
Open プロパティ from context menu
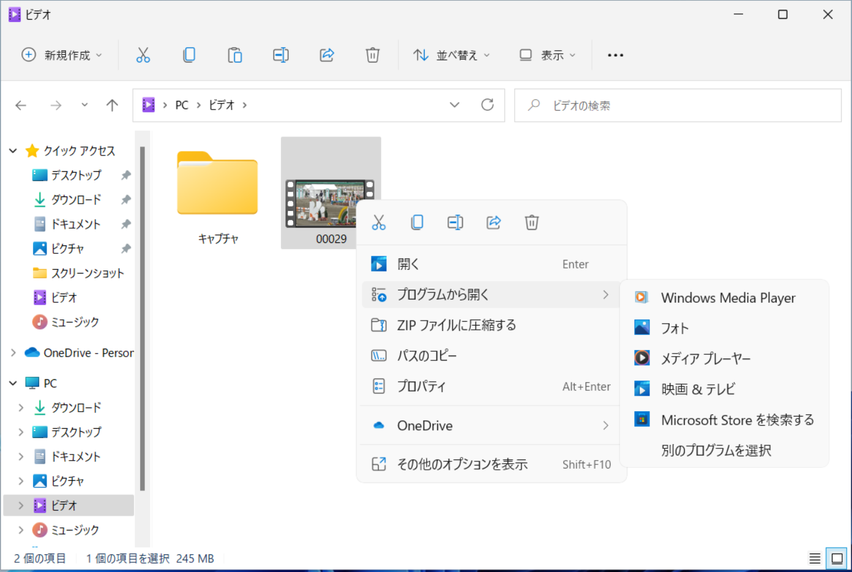pyautogui.click(x=491, y=387)
